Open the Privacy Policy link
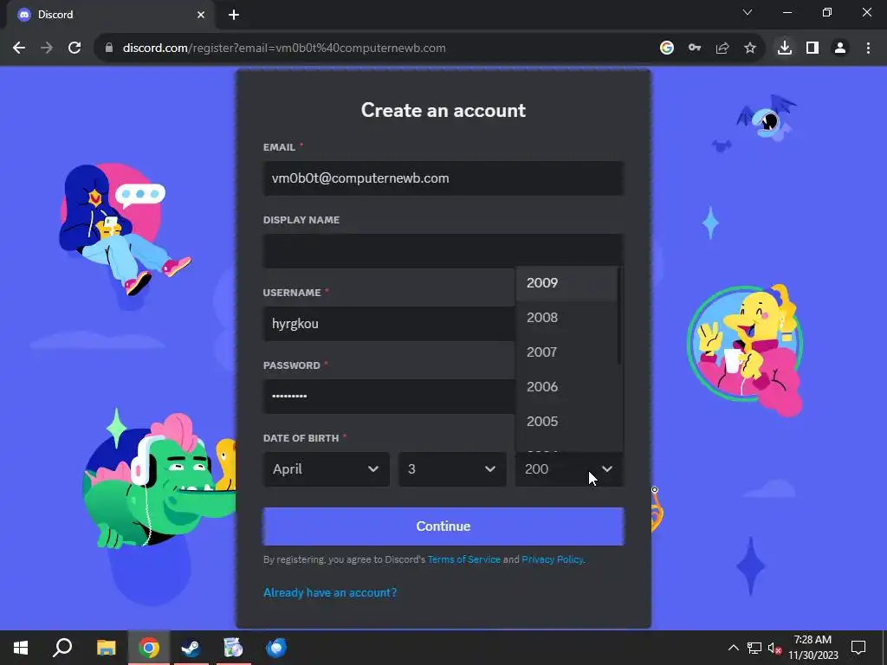This screenshot has width=887, height=665. [x=552, y=559]
